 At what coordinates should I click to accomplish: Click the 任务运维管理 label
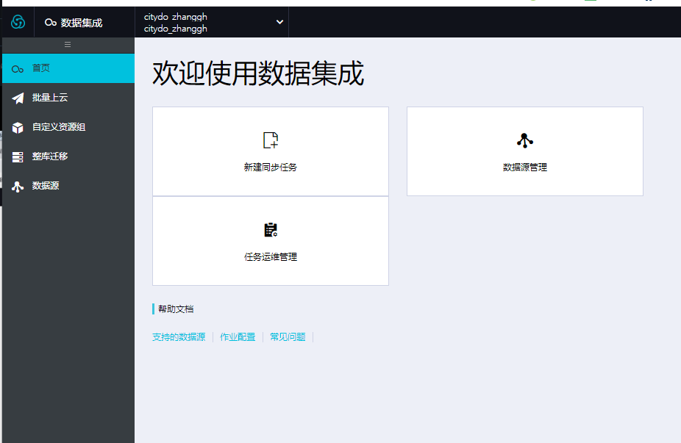(x=271, y=257)
